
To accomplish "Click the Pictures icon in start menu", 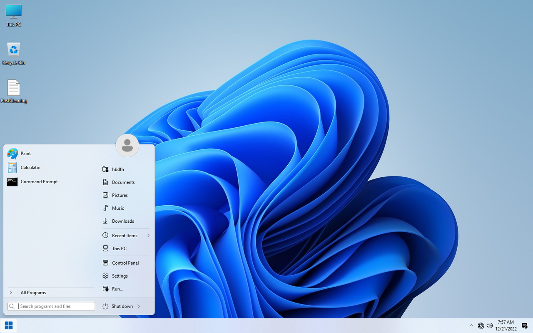I will (x=105, y=195).
